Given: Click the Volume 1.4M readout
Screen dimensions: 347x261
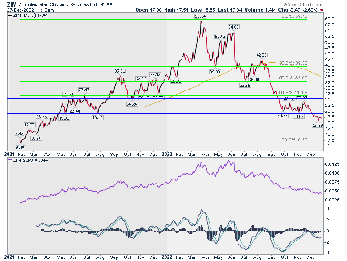Looking at the screenshot, I should click(260, 10).
